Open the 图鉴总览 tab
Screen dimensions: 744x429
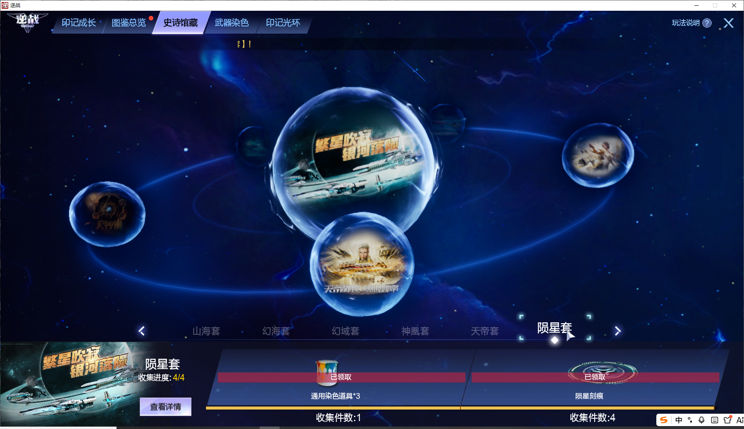click(129, 23)
